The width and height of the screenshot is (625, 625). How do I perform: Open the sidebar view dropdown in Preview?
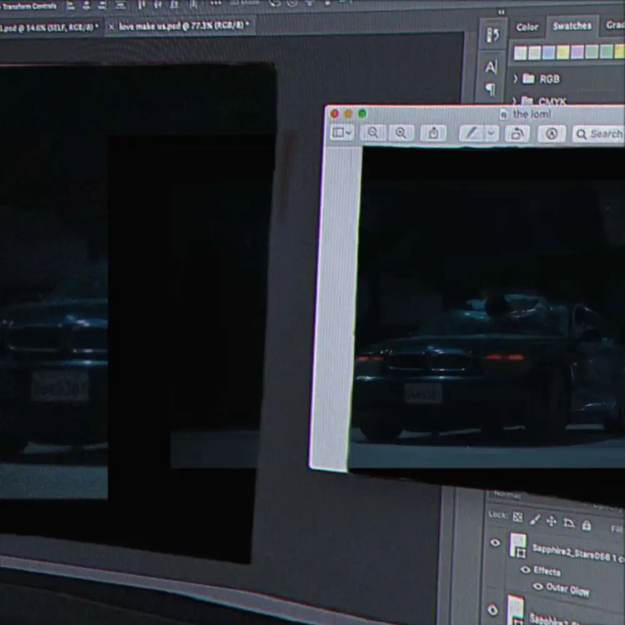pyautogui.click(x=342, y=132)
